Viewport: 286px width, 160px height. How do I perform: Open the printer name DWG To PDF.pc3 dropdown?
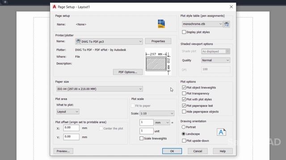(x=109, y=41)
